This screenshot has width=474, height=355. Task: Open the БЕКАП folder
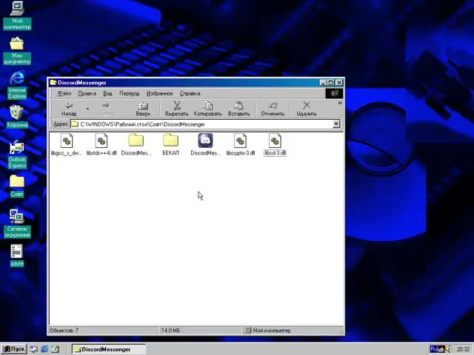[170, 141]
